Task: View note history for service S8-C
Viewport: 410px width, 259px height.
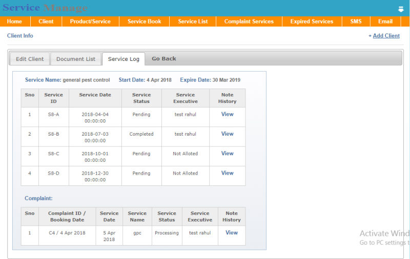Action: click(227, 153)
